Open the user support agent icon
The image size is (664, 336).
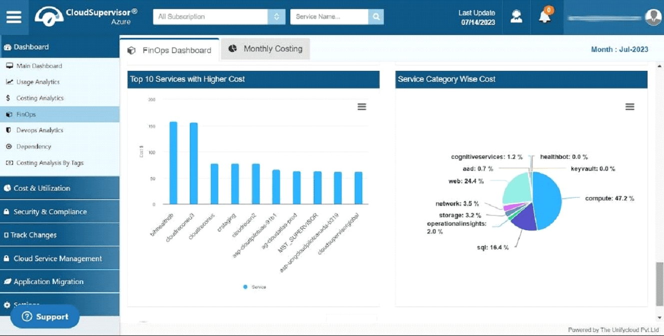(x=516, y=16)
